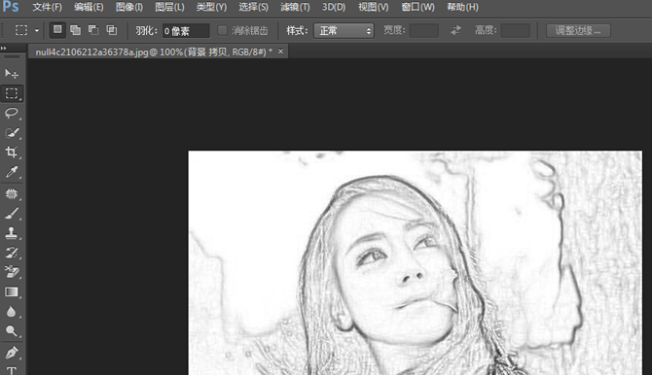652x375 pixels.
Task: Select the History Brush tool
Action: click(x=12, y=253)
